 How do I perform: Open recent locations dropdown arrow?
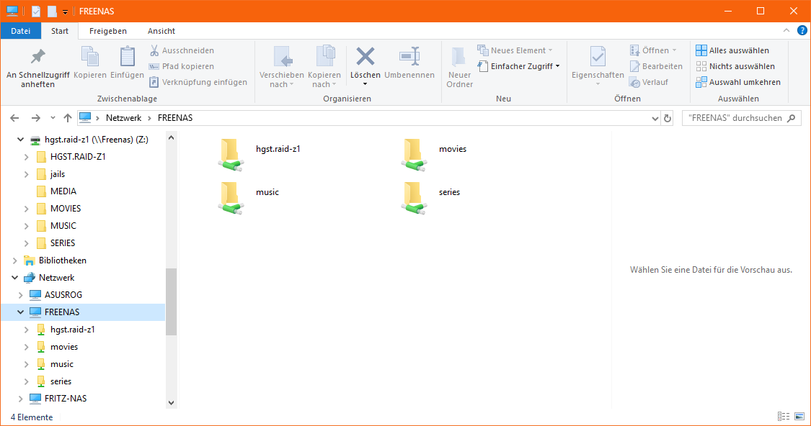53,118
